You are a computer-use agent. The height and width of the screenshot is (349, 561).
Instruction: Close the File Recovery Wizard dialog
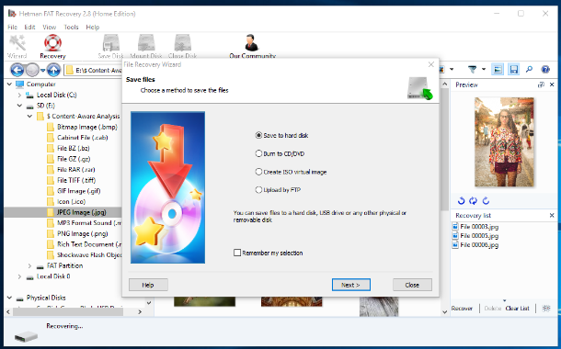431,64
